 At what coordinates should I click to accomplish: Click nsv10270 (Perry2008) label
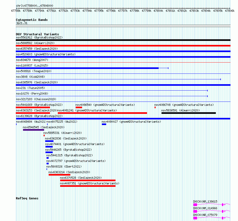coord(32,94)
